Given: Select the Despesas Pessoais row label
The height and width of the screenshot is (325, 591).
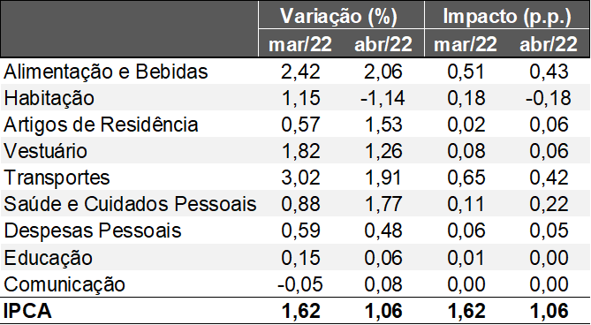Looking at the screenshot, I should click(93, 231).
